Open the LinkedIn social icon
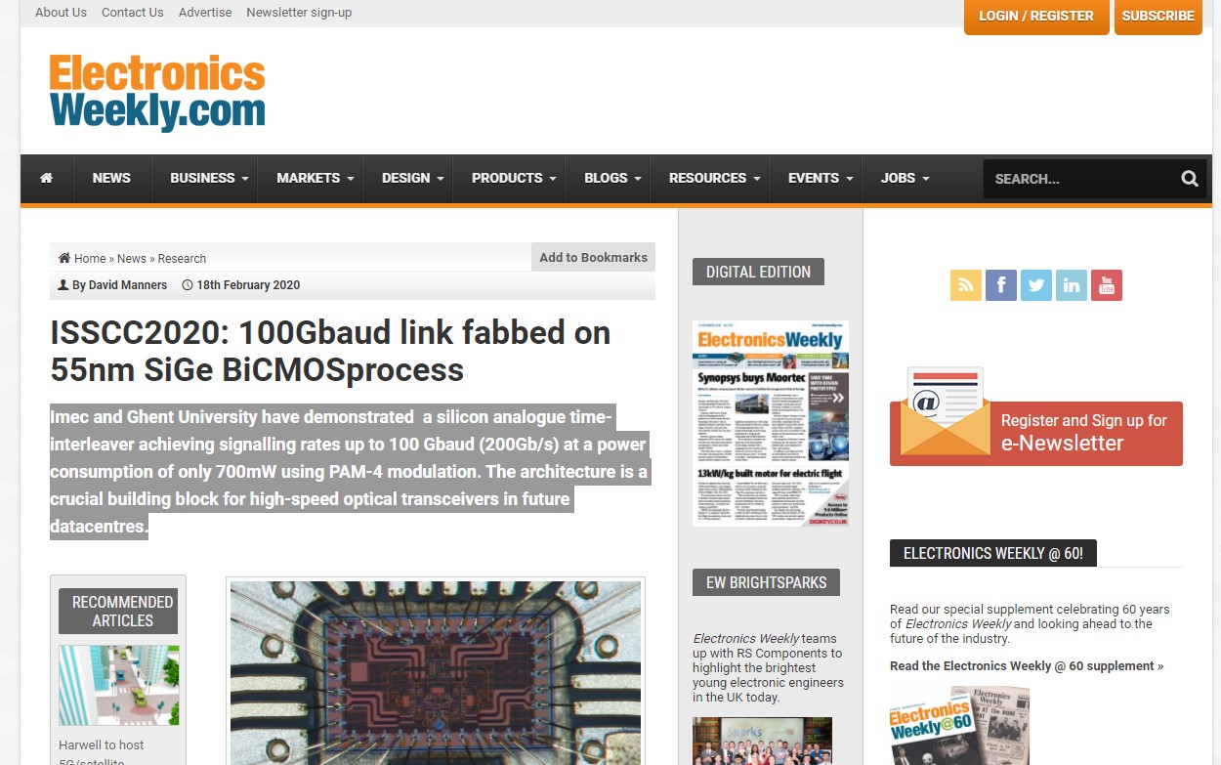1221x765 pixels. 1072,285
